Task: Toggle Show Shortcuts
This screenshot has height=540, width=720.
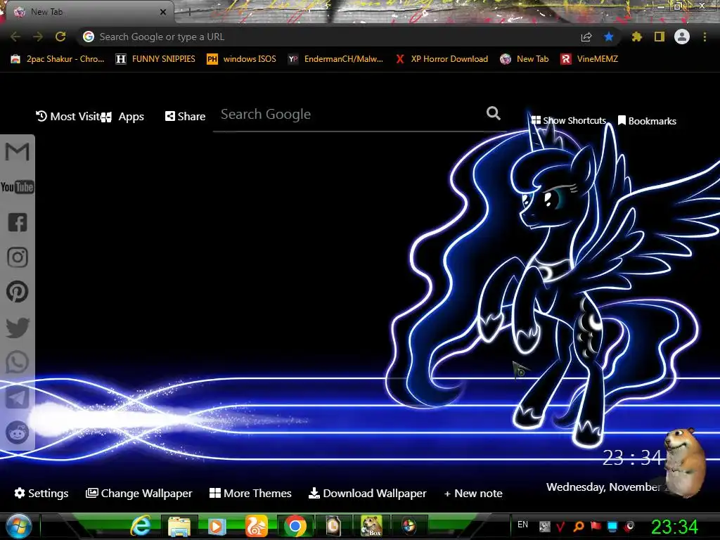Action: pyautogui.click(x=568, y=120)
